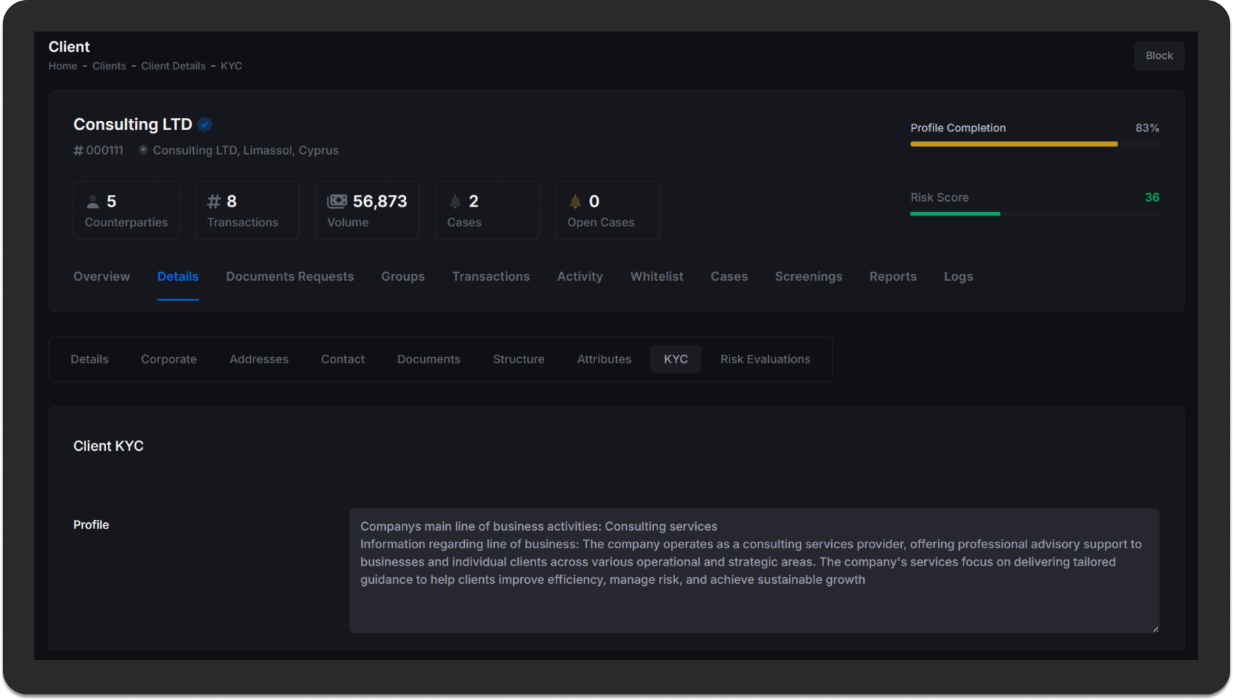The width and height of the screenshot is (1233, 700).
Task: Click the Profile textarea resize handle
Action: [1155, 629]
